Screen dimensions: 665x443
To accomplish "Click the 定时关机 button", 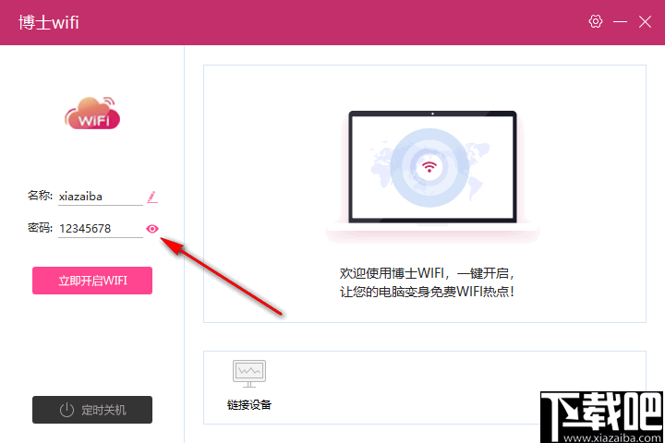I will (92, 410).
